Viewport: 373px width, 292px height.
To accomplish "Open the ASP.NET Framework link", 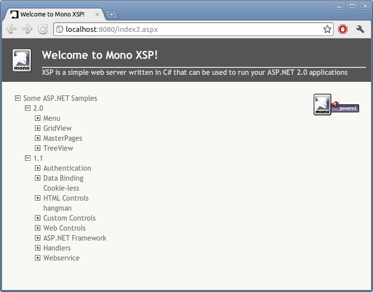I will [75, 238].
